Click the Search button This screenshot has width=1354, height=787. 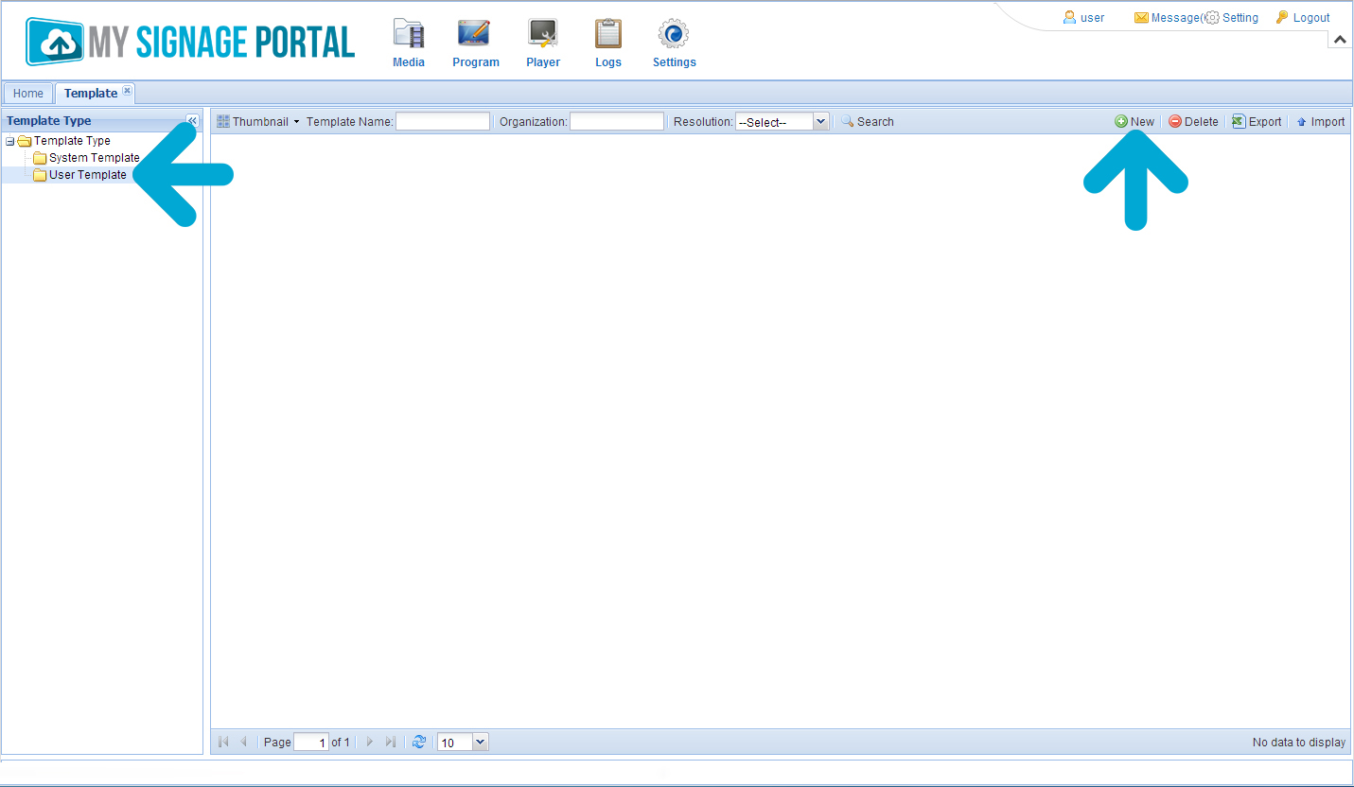[x=868, y=122]
